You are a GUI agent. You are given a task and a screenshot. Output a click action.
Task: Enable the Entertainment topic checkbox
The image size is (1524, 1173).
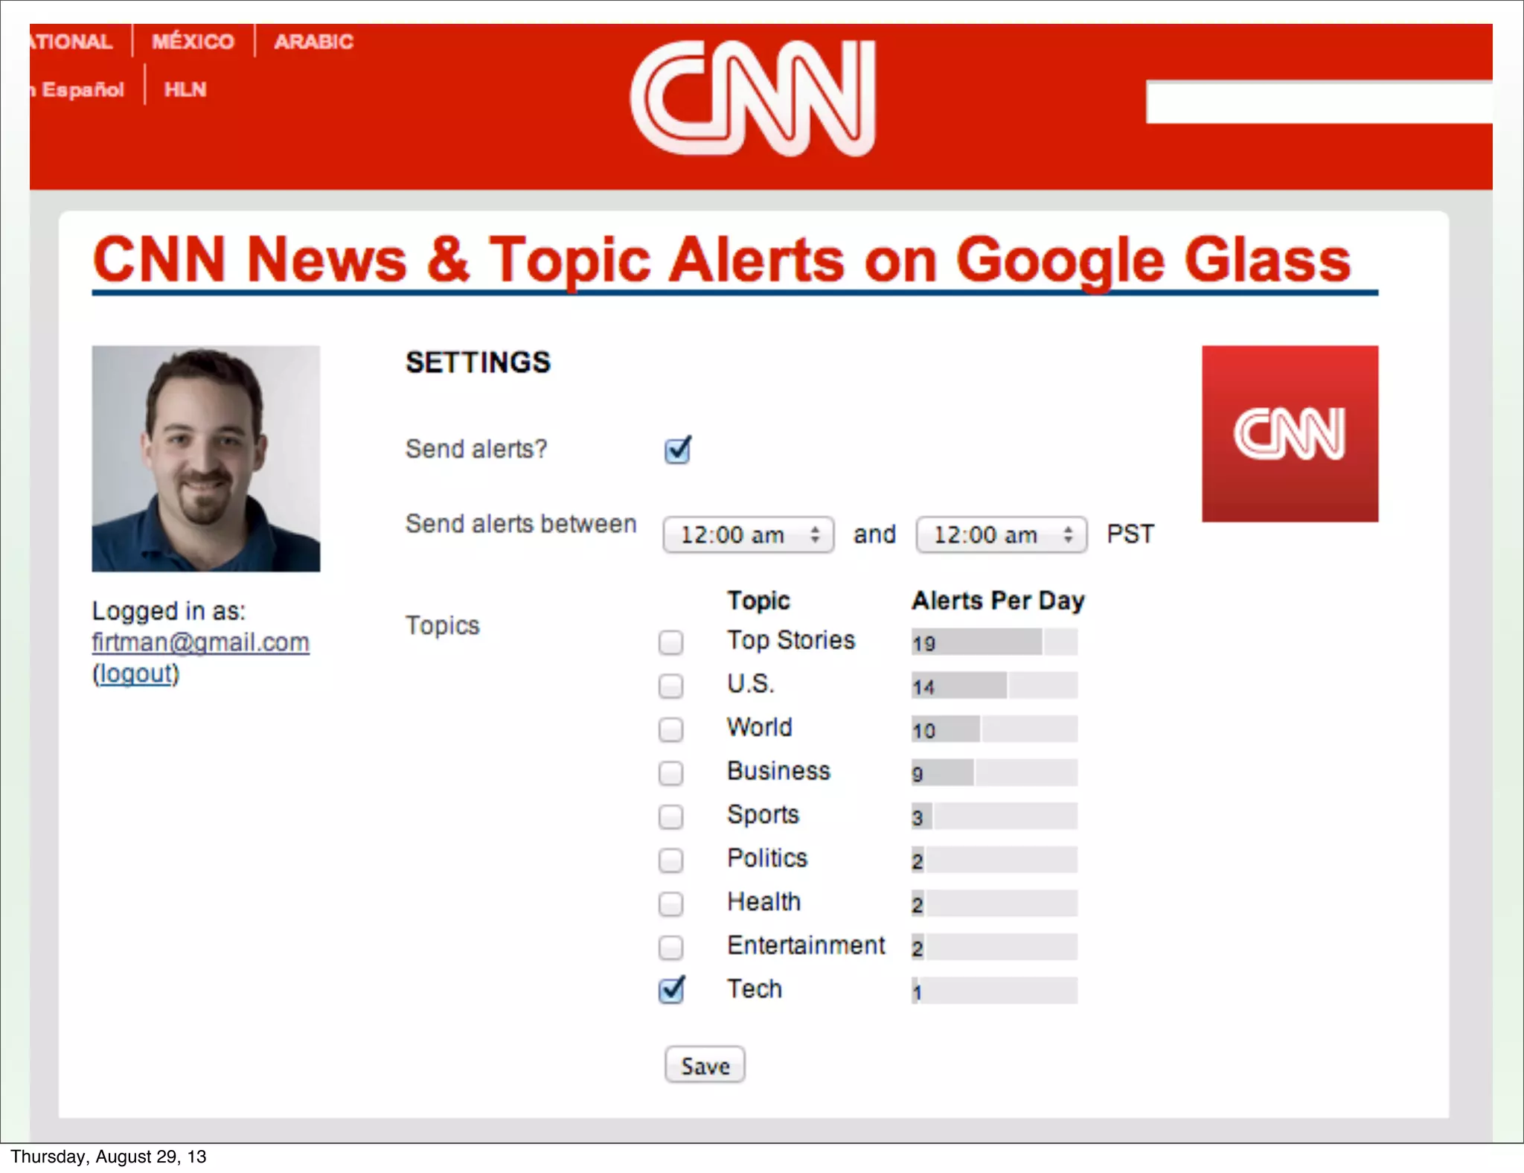pos(670,947)
